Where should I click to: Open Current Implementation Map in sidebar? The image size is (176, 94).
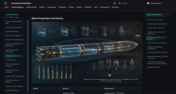(x=14, y=22)
